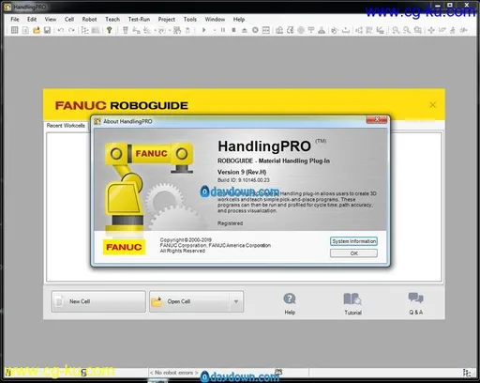The width and height of the screenshot is (480, 383).
Task: Start the simulation with the play icon
Action: point(204,30)
